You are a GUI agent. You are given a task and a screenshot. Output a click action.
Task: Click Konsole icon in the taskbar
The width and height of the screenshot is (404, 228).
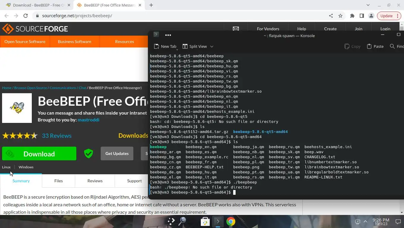tap(218, 221)
